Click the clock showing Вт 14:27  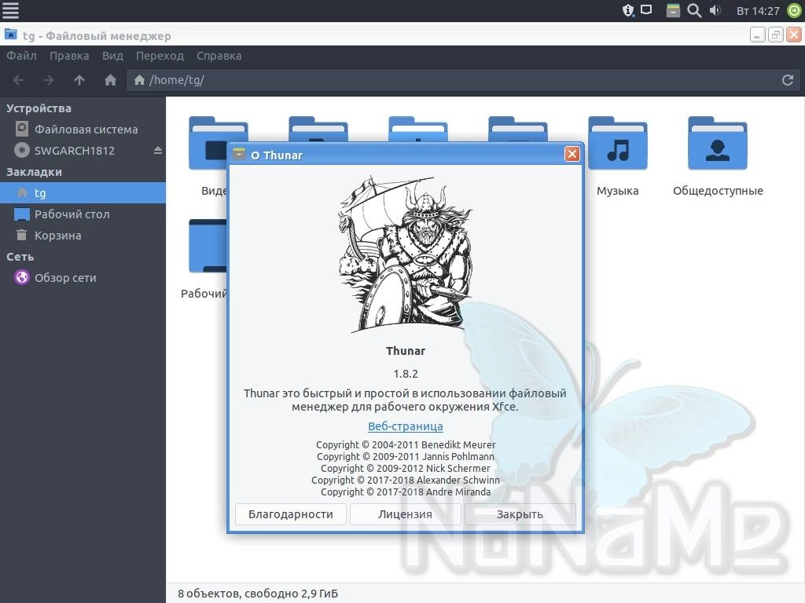pyautogui.click(x=758, y=11)
